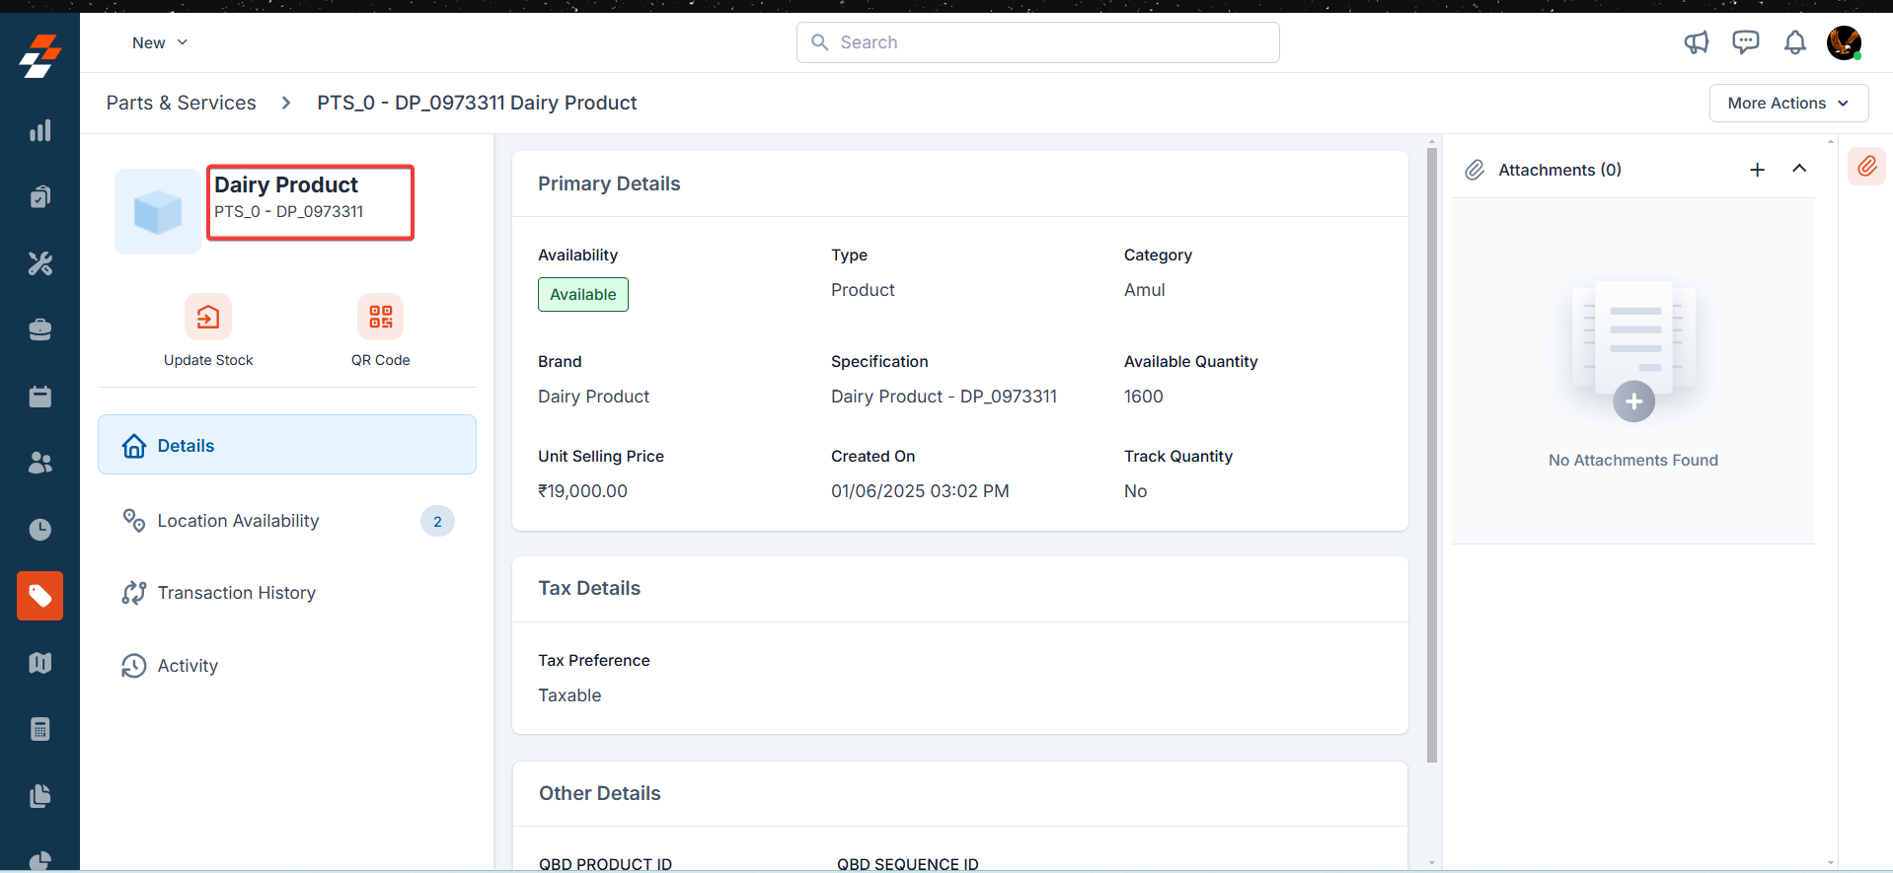1893x873 pixels.
Task: Open the notifications bell
Action: 1794,42
